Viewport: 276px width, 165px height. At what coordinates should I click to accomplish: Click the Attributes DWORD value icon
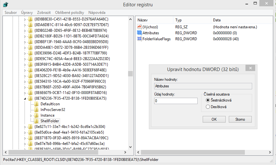point(140,33)
